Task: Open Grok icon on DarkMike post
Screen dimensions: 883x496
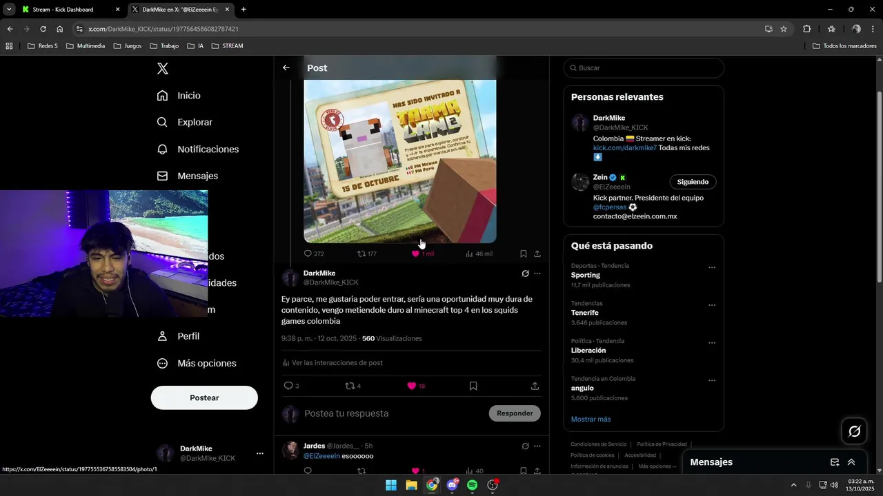Action: click(525, 273)
